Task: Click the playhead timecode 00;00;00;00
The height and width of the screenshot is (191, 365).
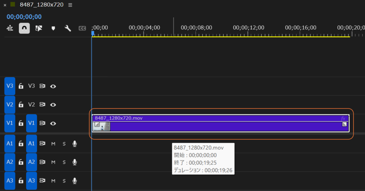Action: 24,17
